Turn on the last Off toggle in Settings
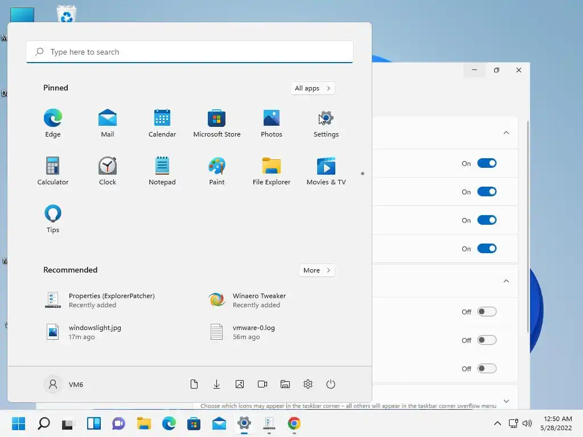 pos(487,369)
